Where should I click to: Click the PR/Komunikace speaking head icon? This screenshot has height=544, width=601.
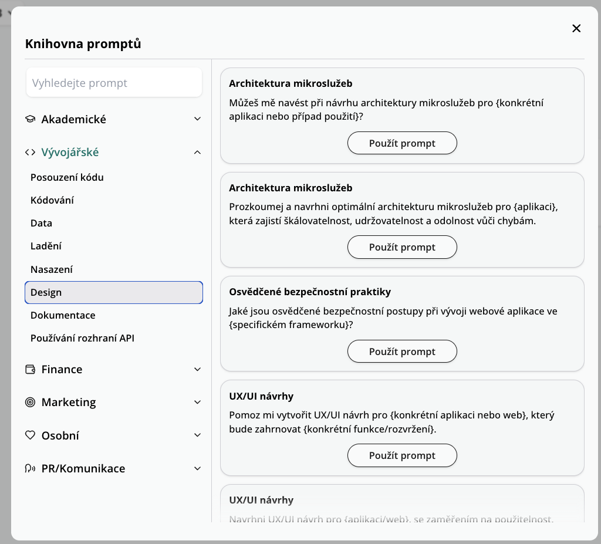[31, 468]
